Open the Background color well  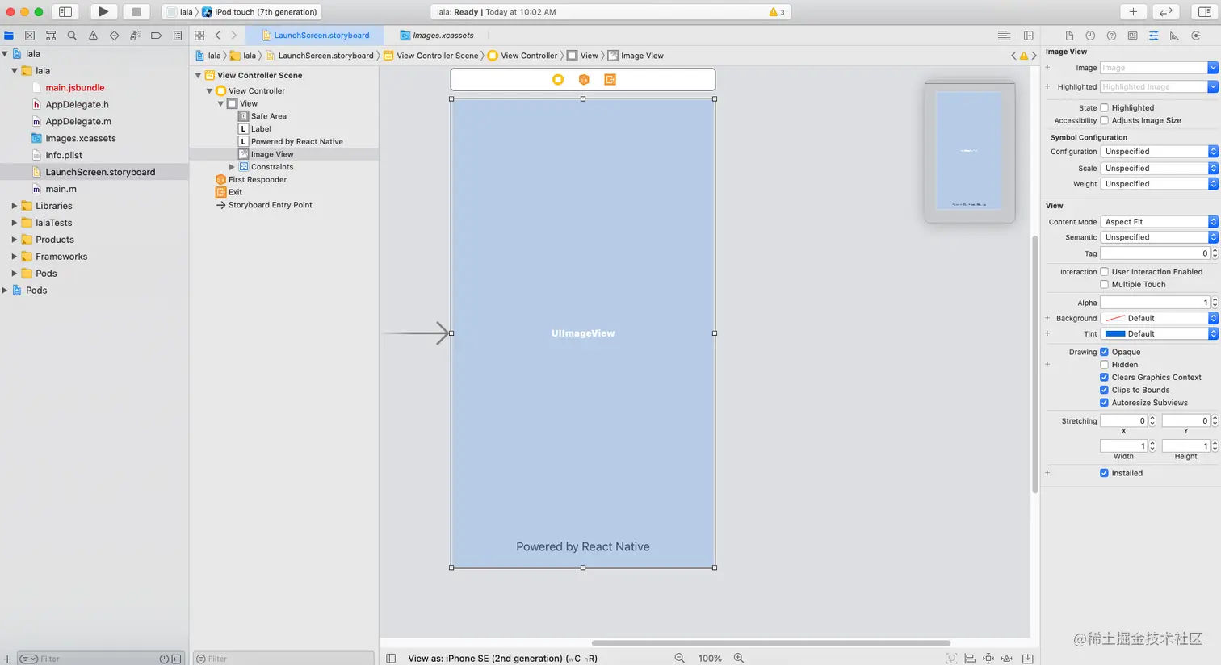(x=1159, y=319)
